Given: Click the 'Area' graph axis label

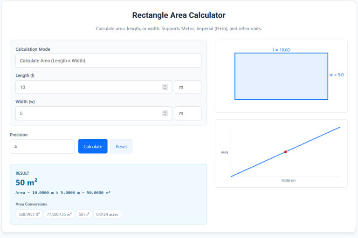Looking at the screenshot, I should [224, 152].
